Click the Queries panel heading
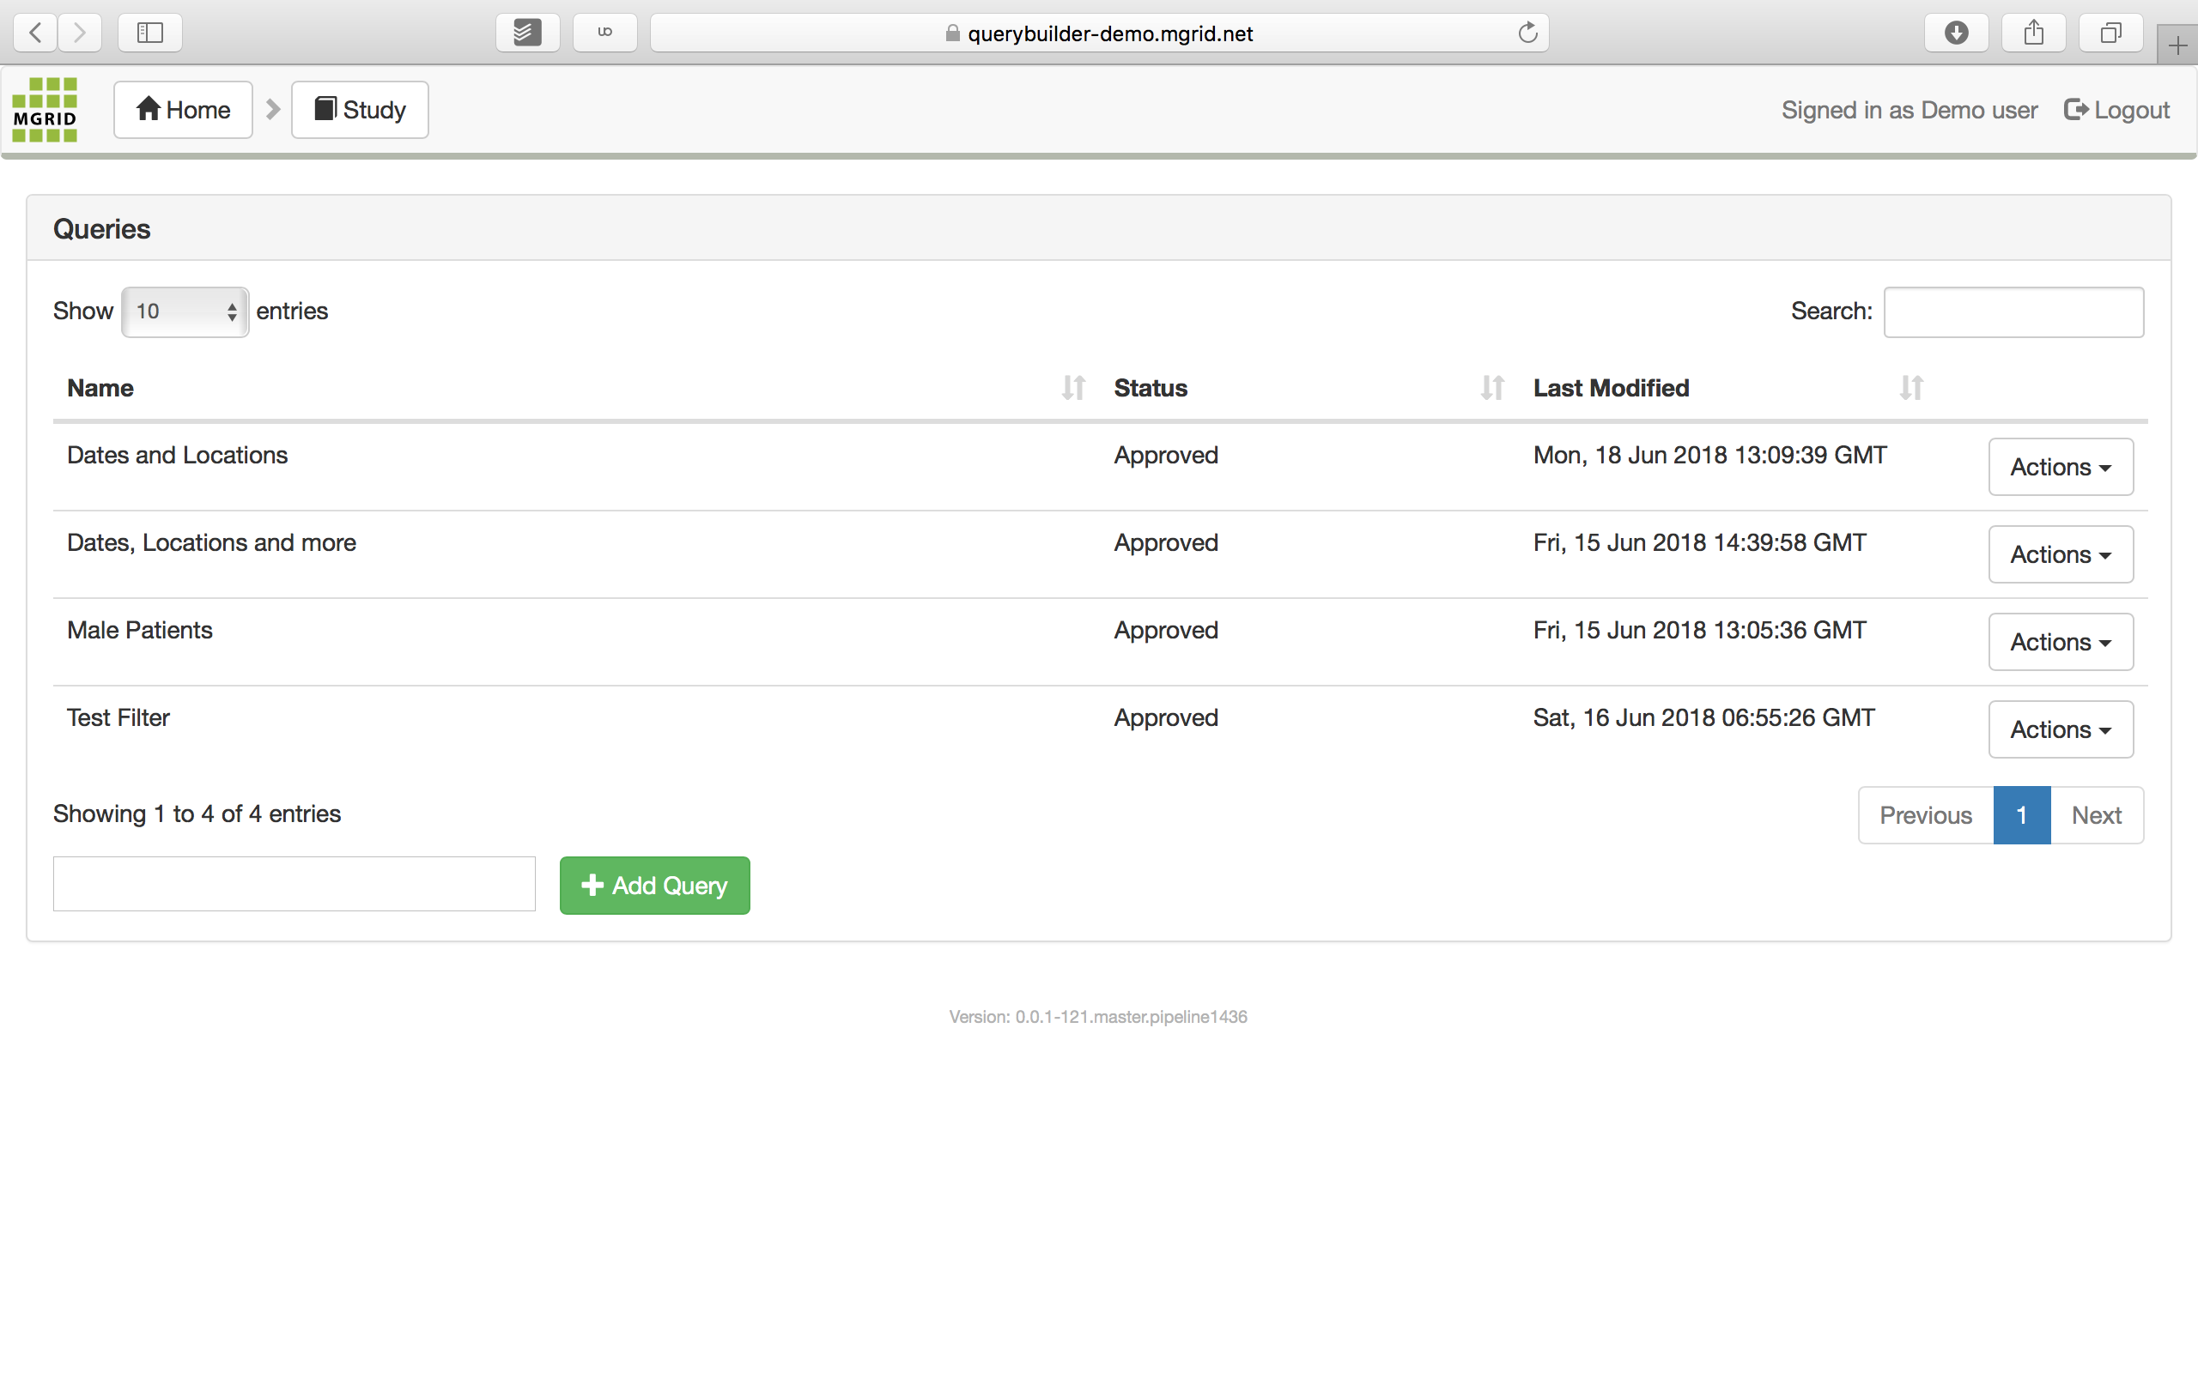The image size is (2198, 1373). [101, 229]
